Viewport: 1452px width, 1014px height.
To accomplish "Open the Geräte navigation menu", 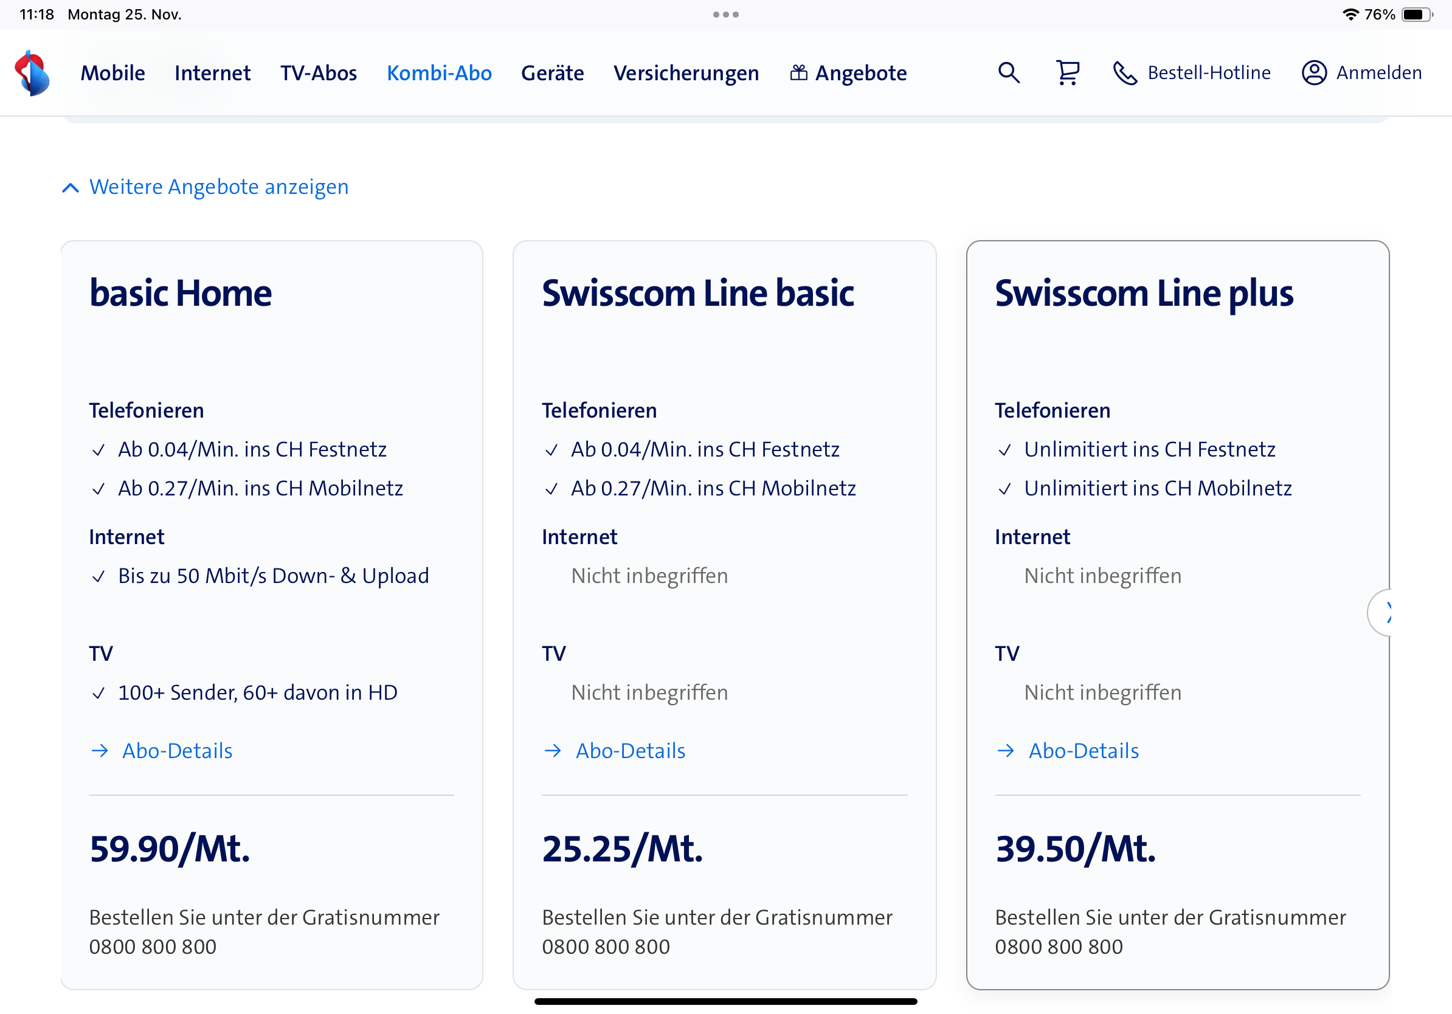I will coord(552,73).
